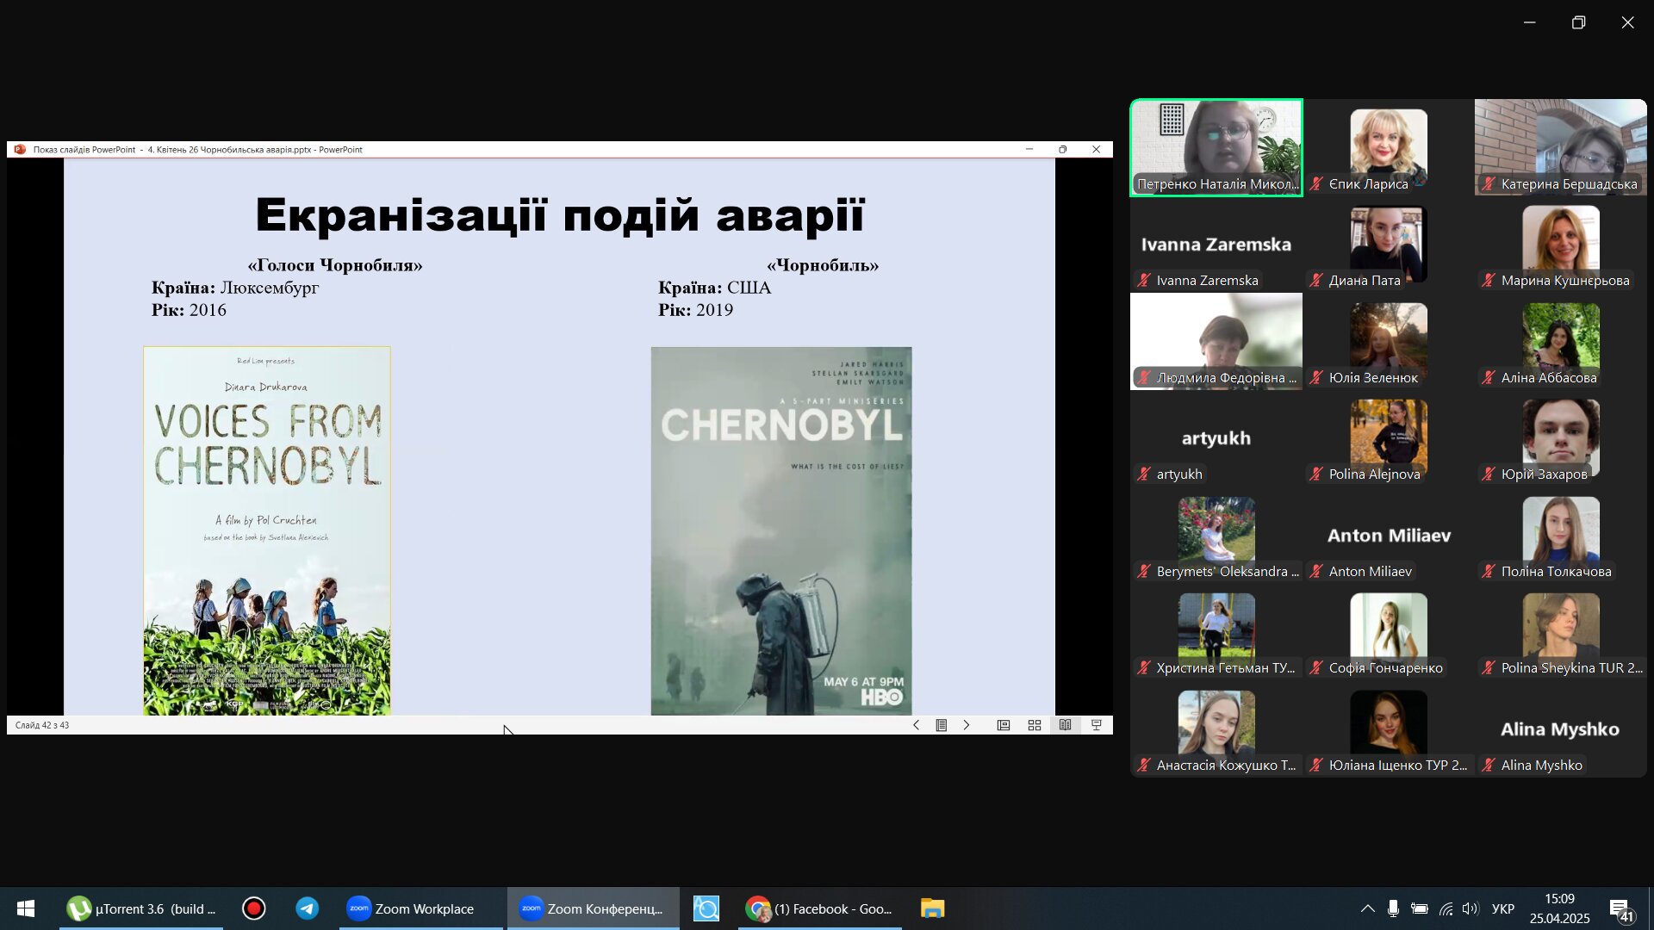Select Диана Пата participant tile

[1389, 245]
